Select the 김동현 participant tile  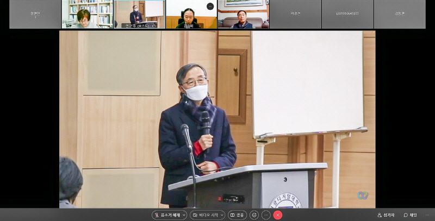click(400, 14)
